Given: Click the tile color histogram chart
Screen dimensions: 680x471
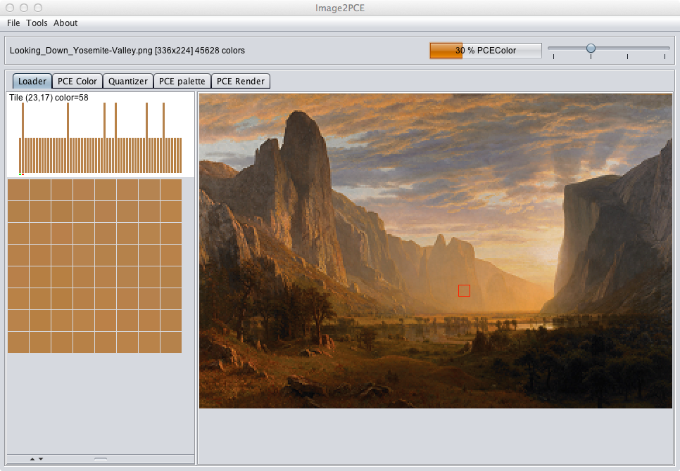Looking at the screenshot, I should 100,138.
